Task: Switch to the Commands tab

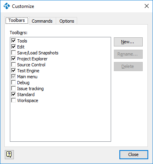Action: [x=42, y=21]
